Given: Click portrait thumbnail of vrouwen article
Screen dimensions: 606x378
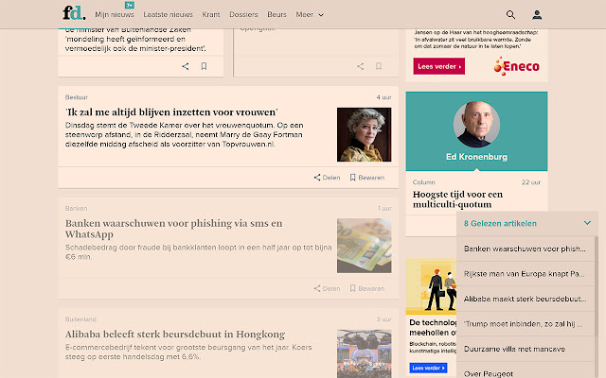Looking at the screenshot, I should [x=364, y=134].
